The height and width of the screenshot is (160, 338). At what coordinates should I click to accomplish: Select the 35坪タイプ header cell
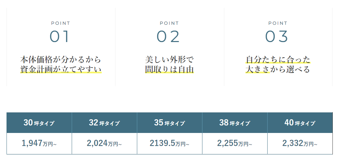coord(169,123)
